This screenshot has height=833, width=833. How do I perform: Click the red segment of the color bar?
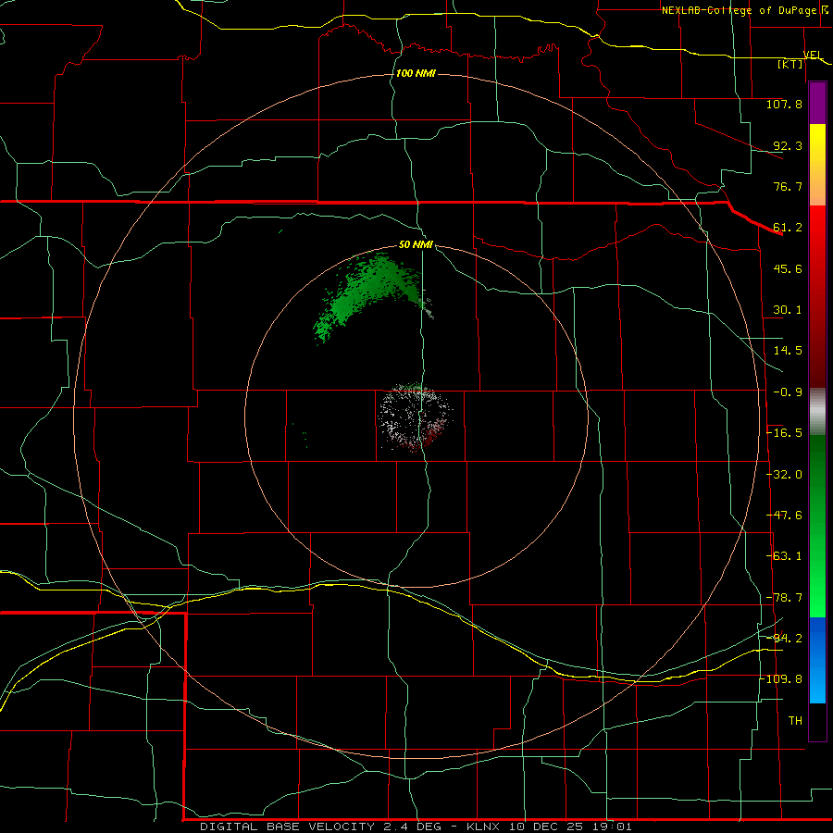coord(817,296)
